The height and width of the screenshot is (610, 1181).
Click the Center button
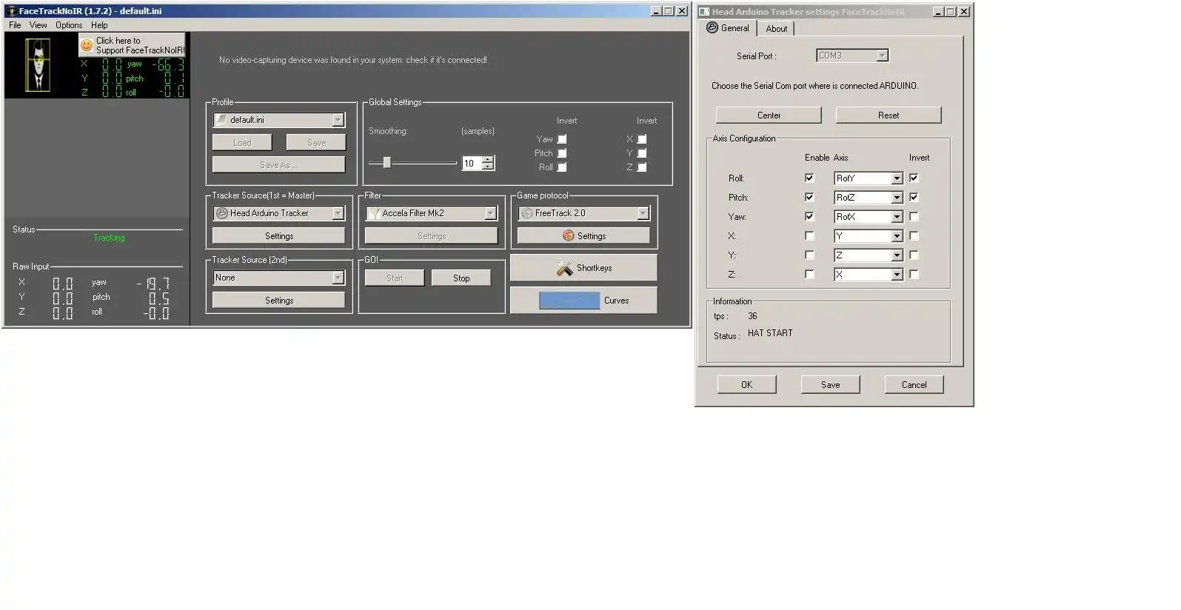click(769, 115)
